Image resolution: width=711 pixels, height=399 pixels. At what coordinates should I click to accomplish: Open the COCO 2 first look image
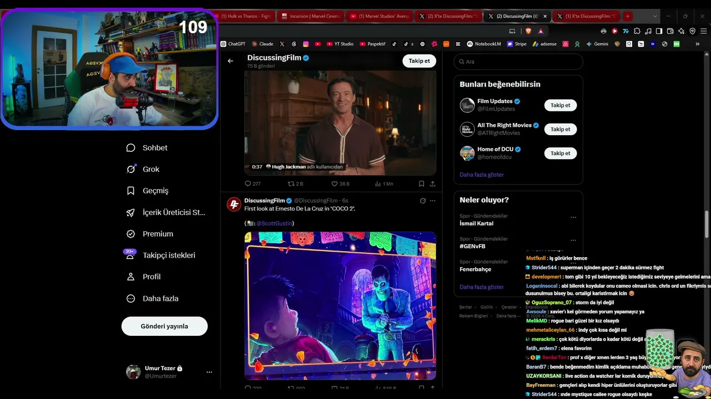[x=341, y=305]
